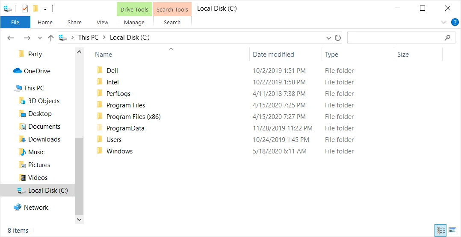Click This PC in the address bar
Screen dimensions: 461x237
(88, 38)
